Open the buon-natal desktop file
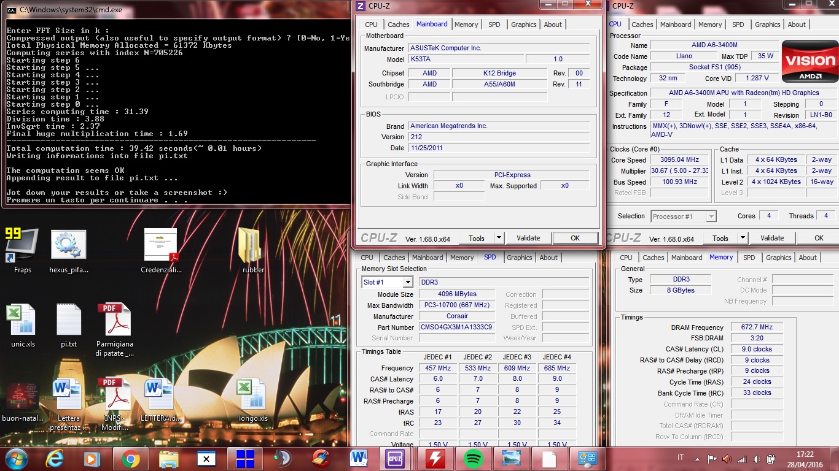The width and height of the screenshot is (839, 471). [23, 402]
